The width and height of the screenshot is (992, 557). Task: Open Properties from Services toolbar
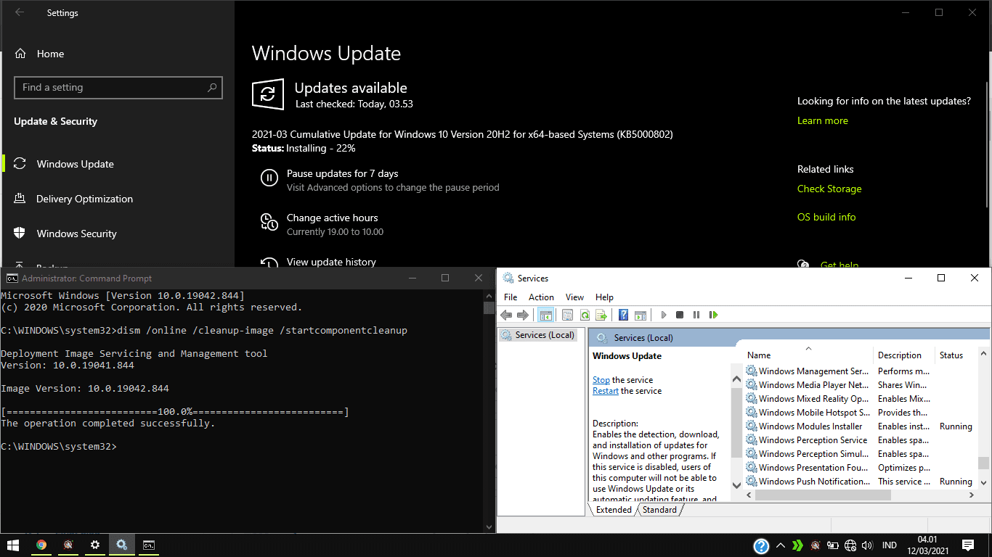568,315
